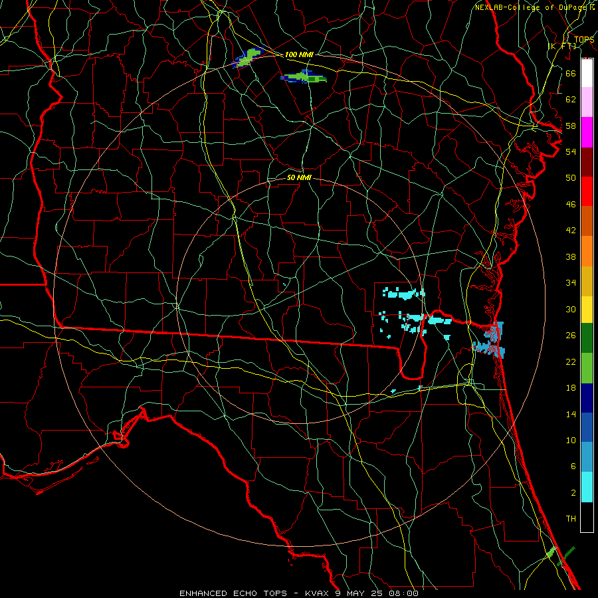Click the "18" legend value
Image resolution: width=598 pixels, height=598 pixels.
571,388
